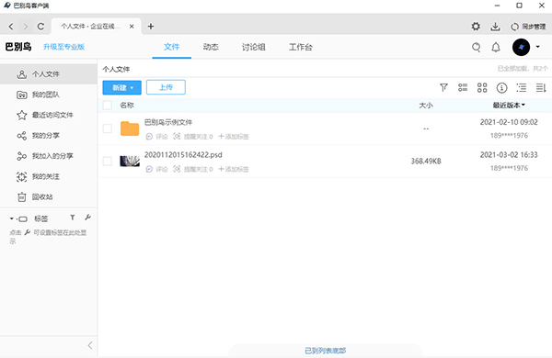
Task: Click 评论 under the psd file
Action: (x=157, y=169)
